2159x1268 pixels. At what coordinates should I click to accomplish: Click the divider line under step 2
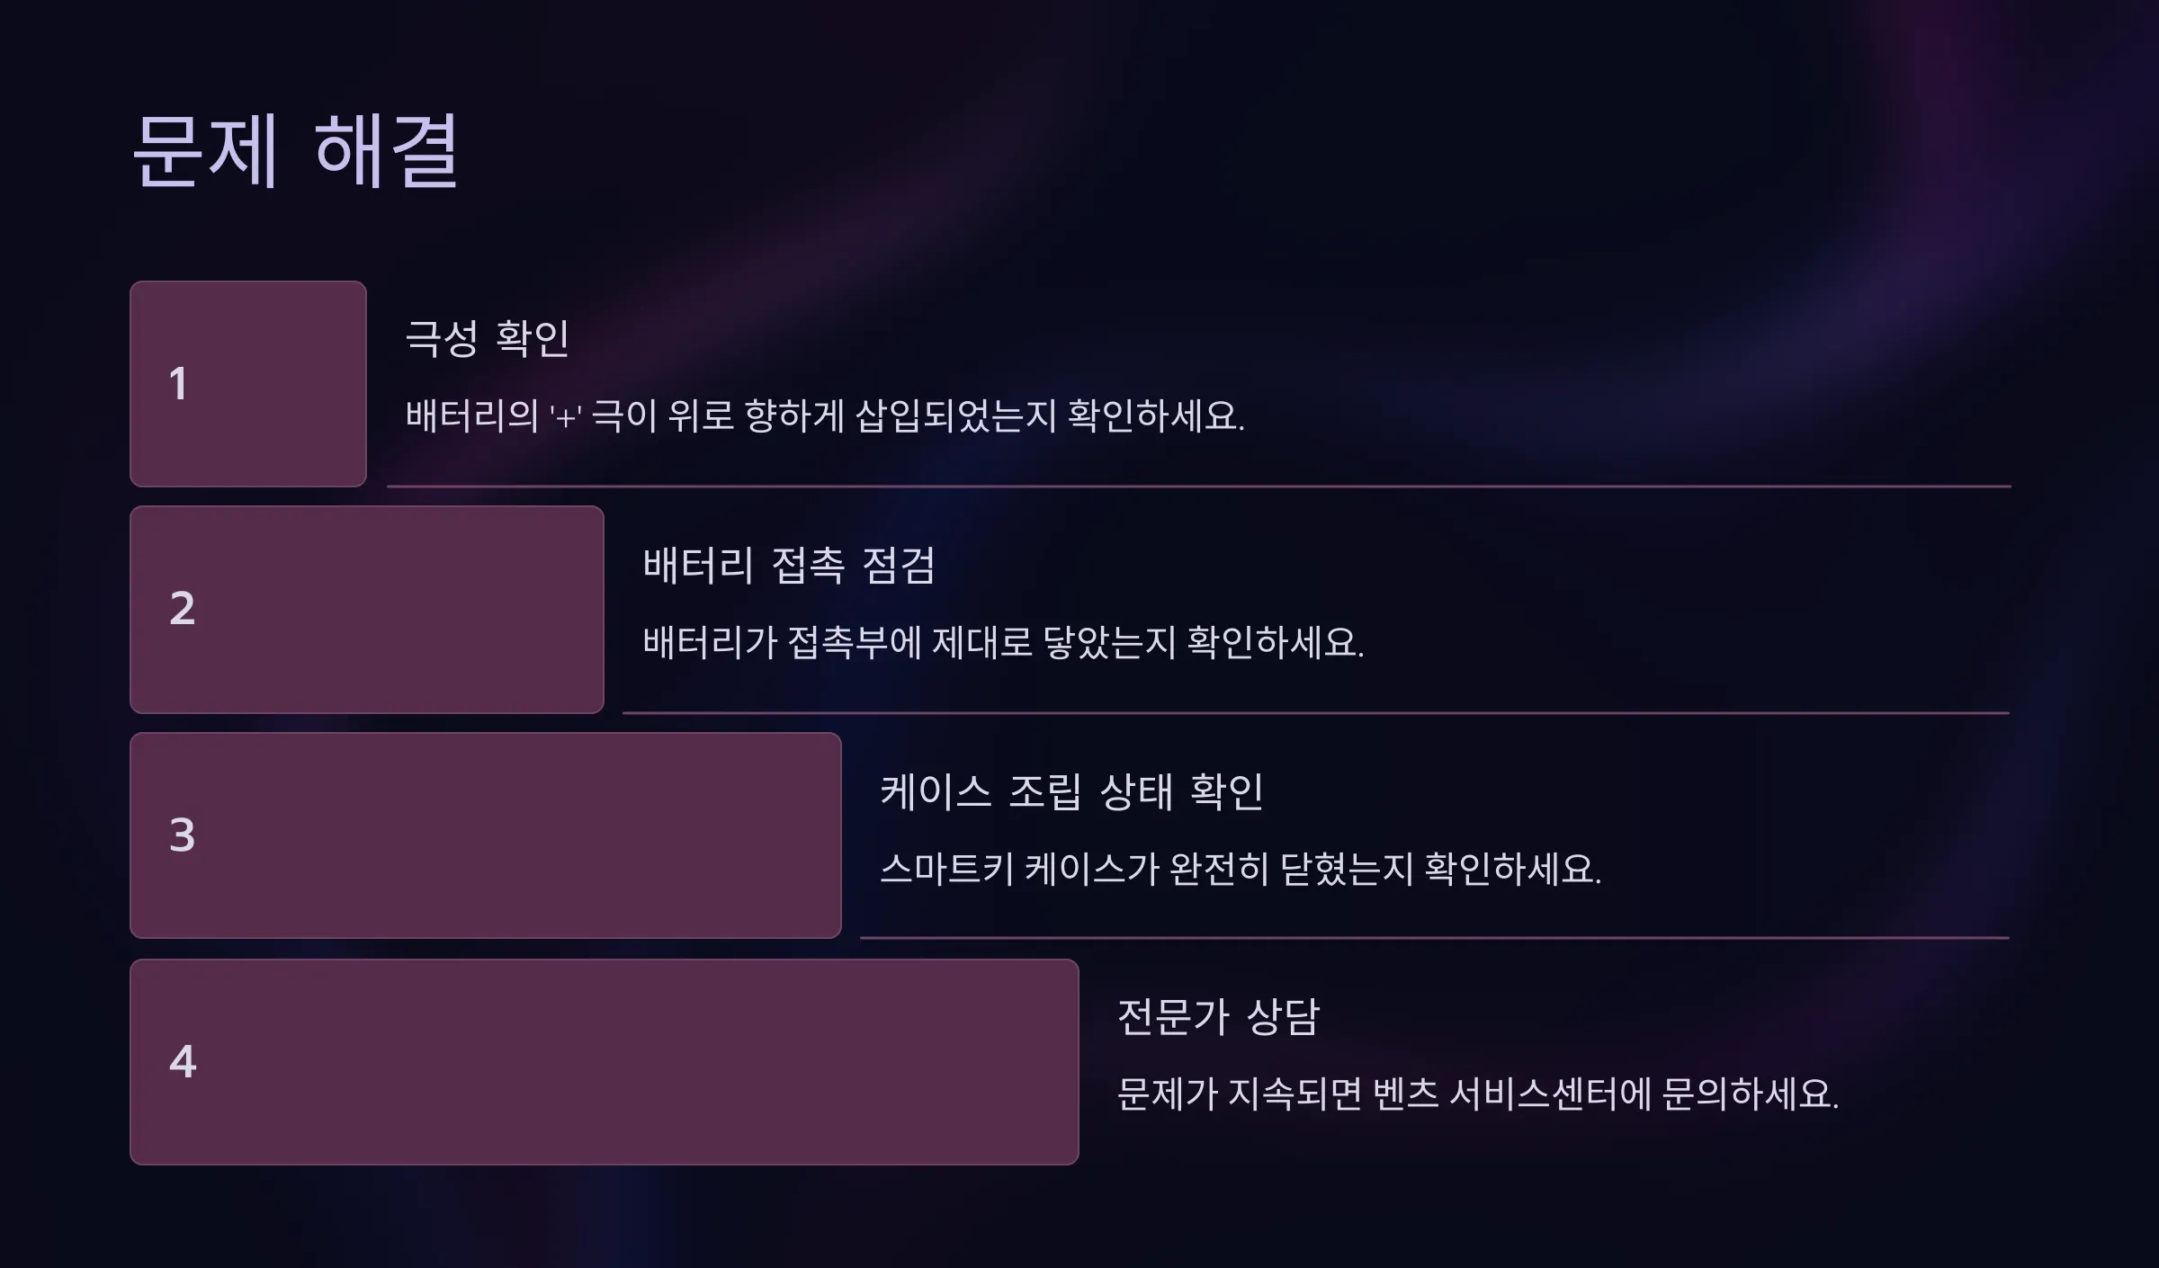(1316, 713)
